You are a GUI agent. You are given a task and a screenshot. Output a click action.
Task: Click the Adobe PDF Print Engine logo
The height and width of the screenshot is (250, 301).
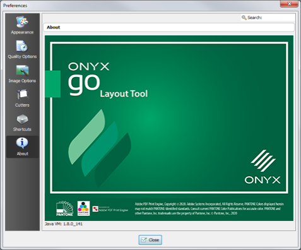(110, 209)
